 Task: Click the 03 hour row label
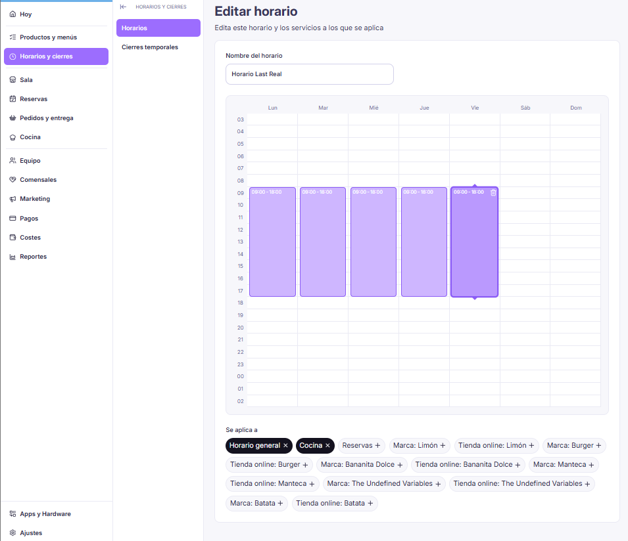point(240,119)
